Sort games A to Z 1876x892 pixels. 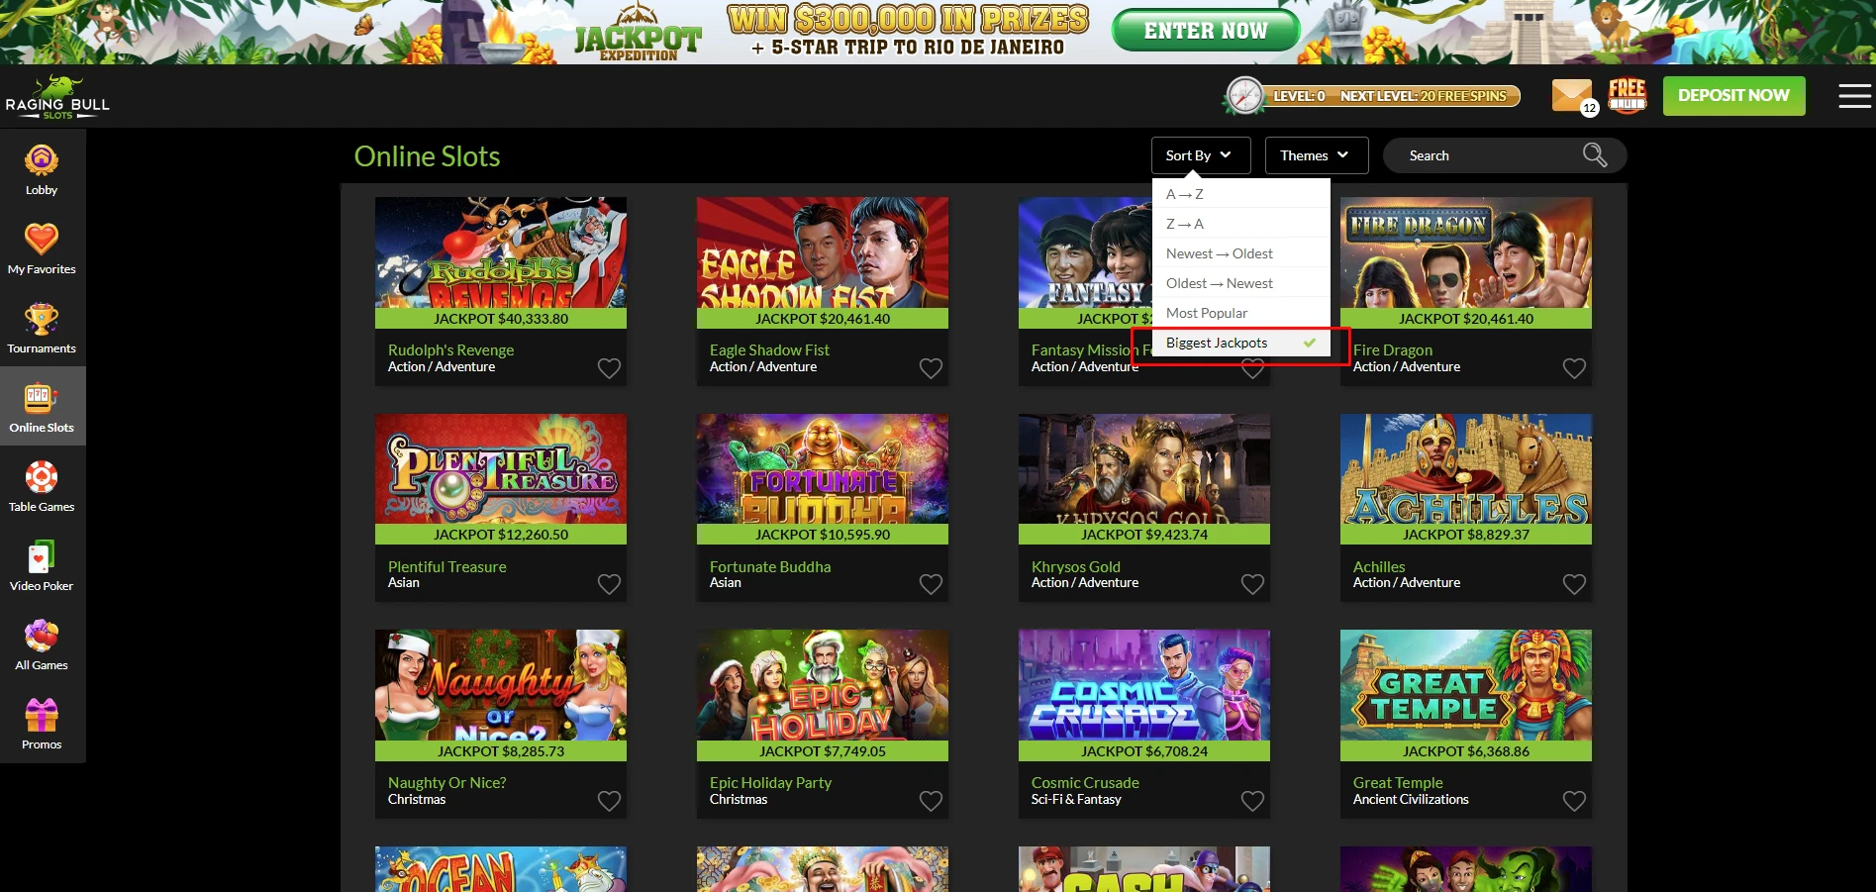[x=1241, y=194]
